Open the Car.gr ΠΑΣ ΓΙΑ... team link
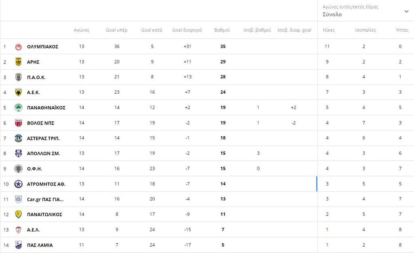Image resolution: width=414 pixels, height=253 pixels. click(x=45, y=199)
